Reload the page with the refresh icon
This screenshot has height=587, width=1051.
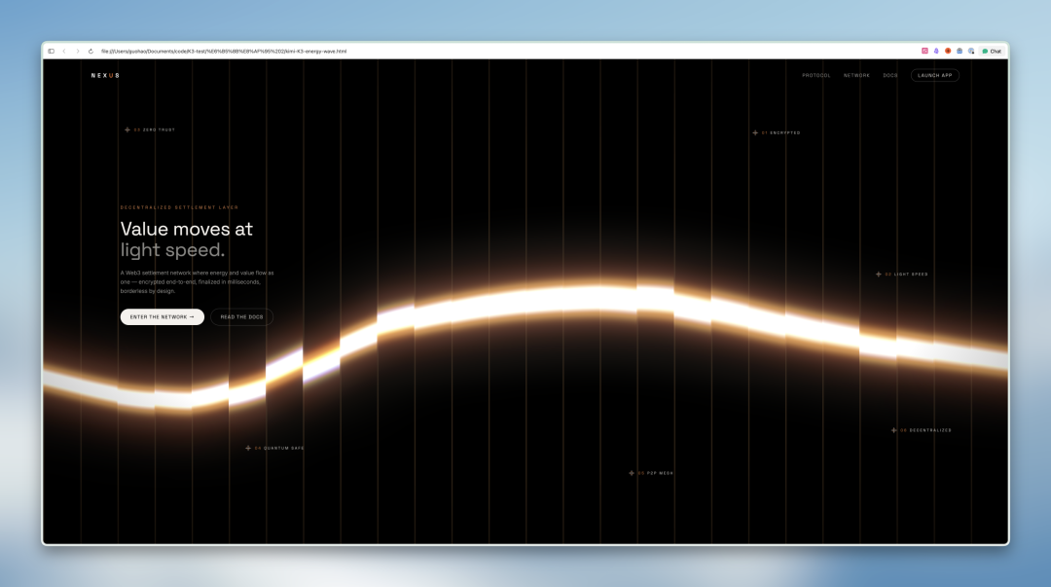(91, 51)
